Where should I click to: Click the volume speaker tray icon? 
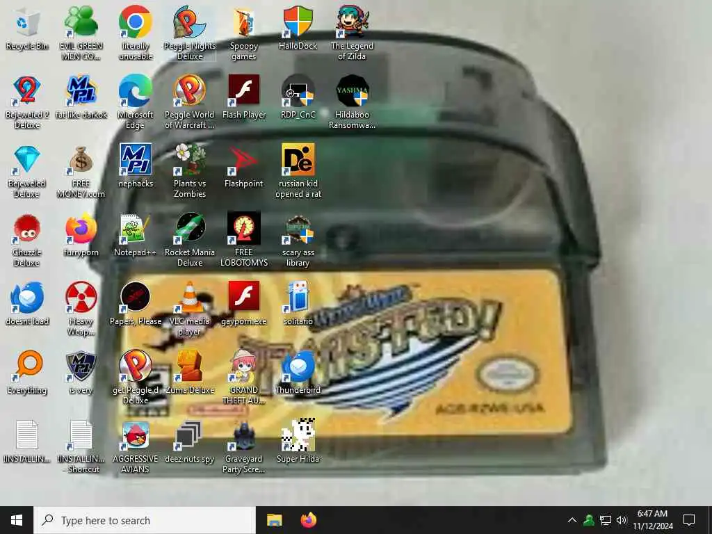[x=622, y=520]
